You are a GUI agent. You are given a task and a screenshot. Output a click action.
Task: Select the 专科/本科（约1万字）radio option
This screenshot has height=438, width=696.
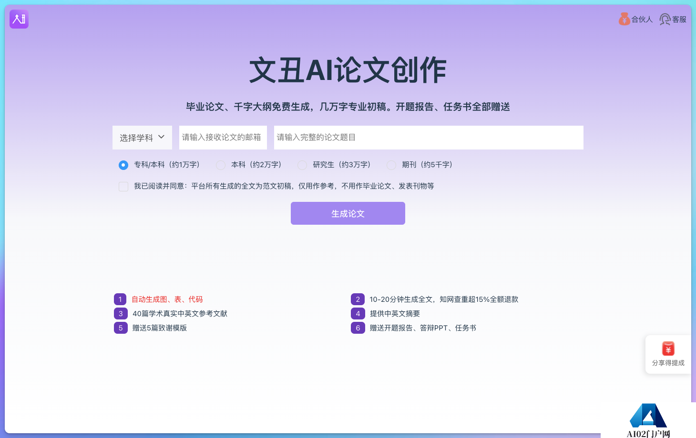click(123, 165)
